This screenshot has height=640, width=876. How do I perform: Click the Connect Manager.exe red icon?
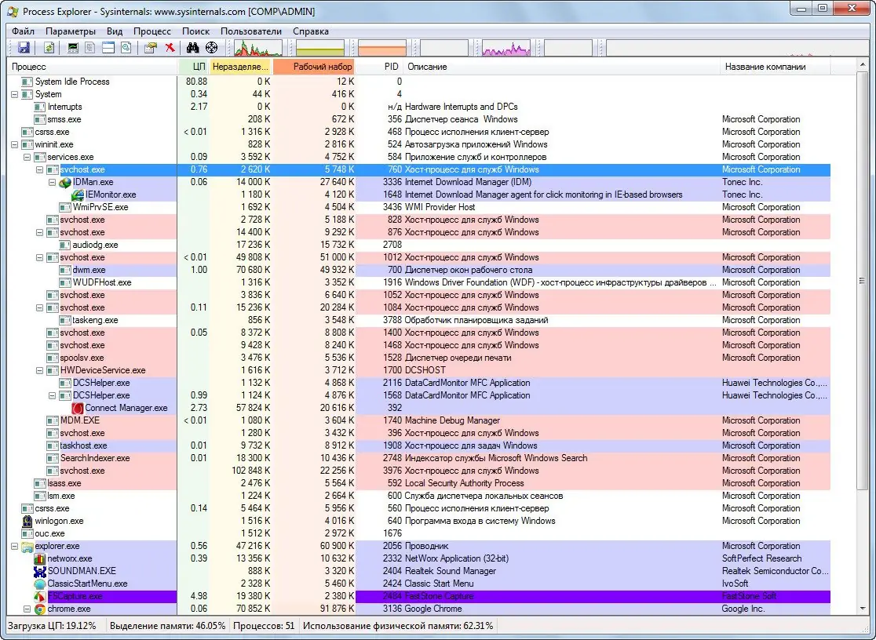(78, 408)
